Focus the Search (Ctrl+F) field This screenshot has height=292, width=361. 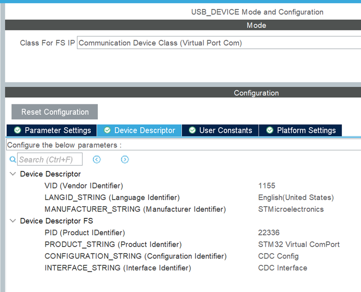(50, 160)
